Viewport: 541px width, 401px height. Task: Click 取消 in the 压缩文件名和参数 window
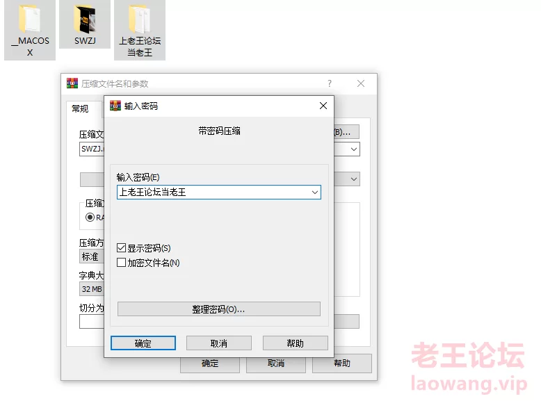click(x=276, y=363)
